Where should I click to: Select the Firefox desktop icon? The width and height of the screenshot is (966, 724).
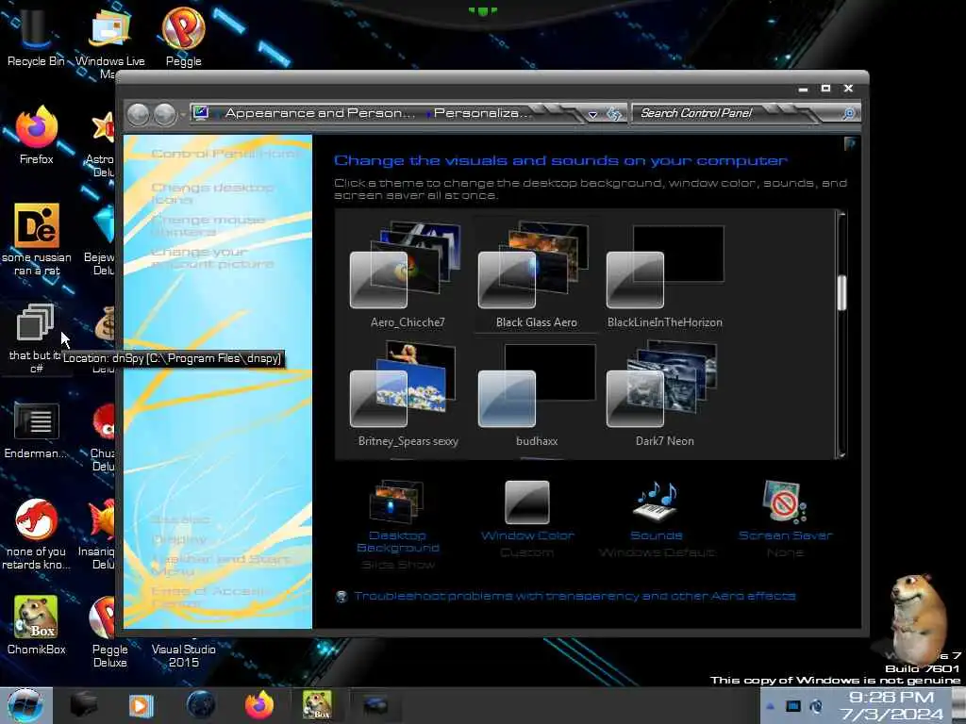pos(36,135)
